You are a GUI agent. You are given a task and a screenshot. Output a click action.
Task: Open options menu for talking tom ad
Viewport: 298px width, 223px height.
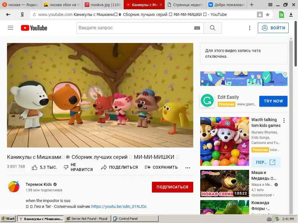(284, 121)
